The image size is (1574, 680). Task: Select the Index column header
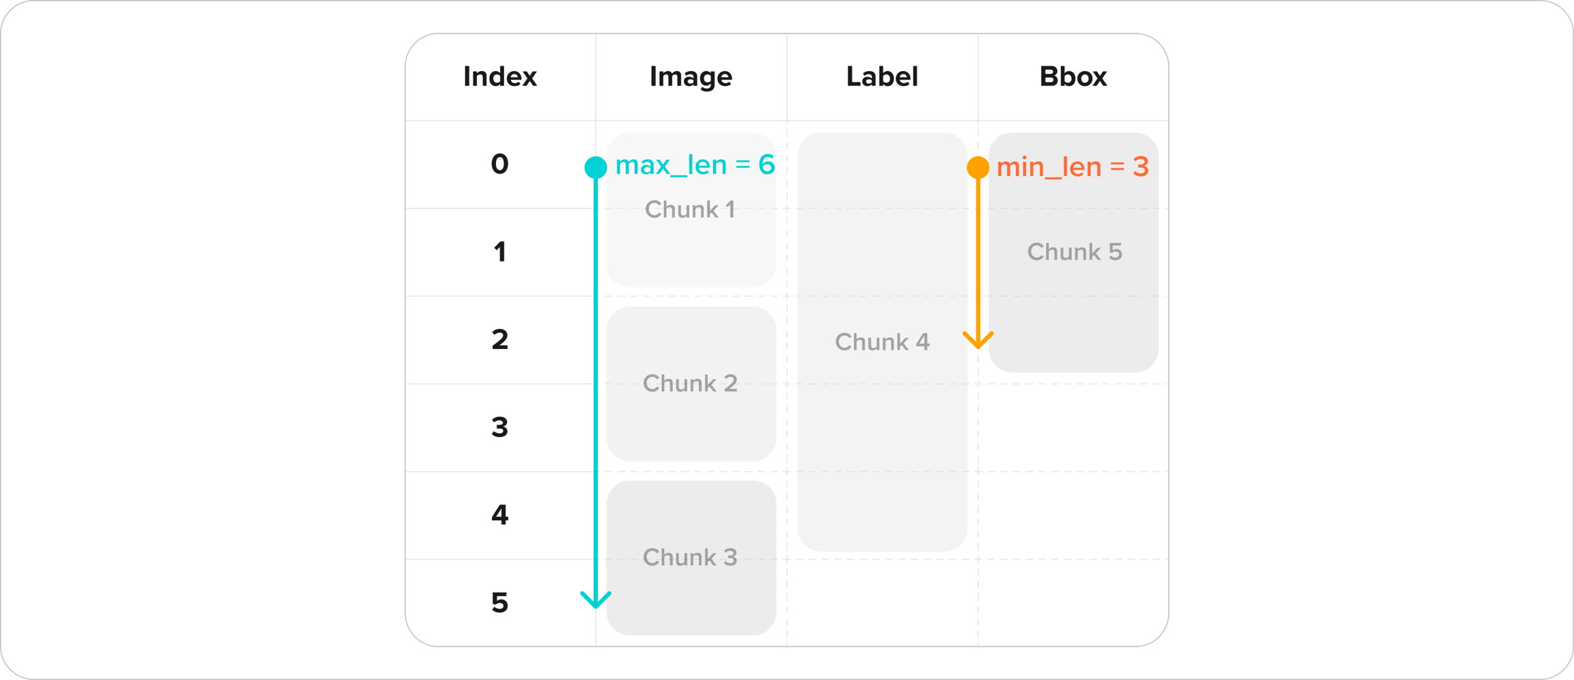[500, 76]
